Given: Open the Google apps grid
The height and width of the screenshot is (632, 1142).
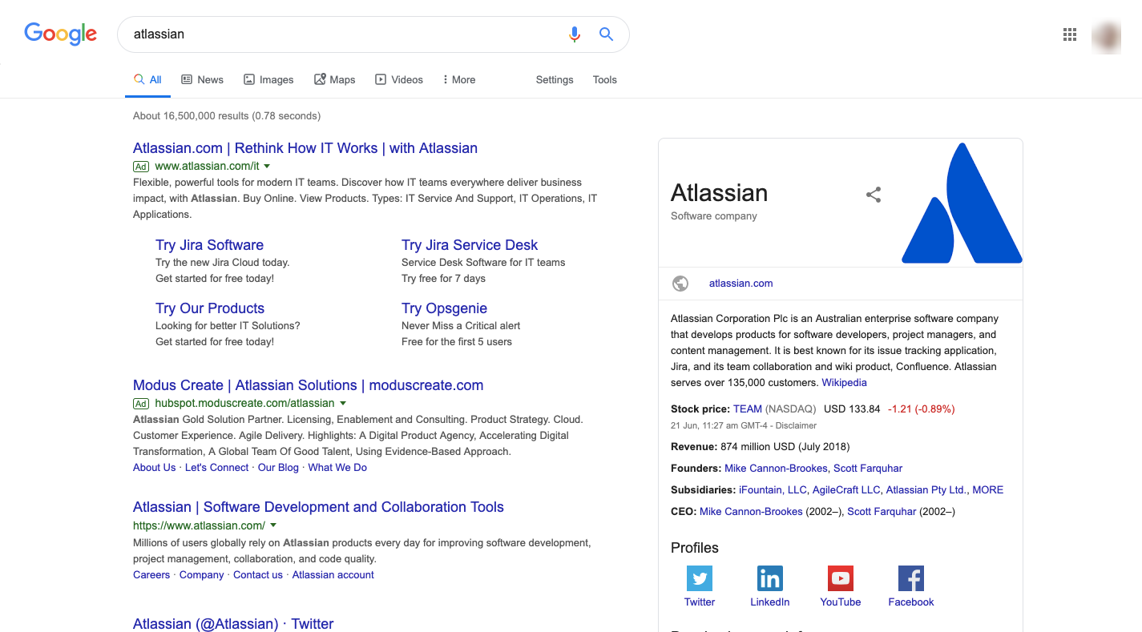Looking at the screenshot, I should pos(1069,34).
